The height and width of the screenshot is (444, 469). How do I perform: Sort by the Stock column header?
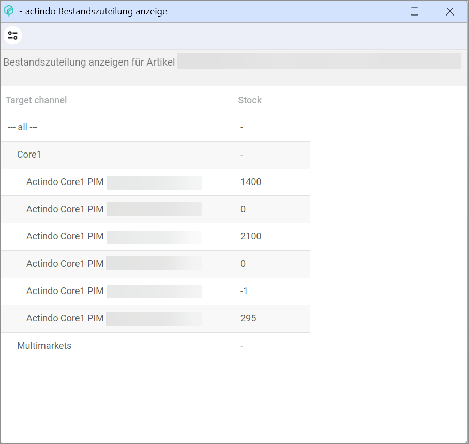coord(250,100)
